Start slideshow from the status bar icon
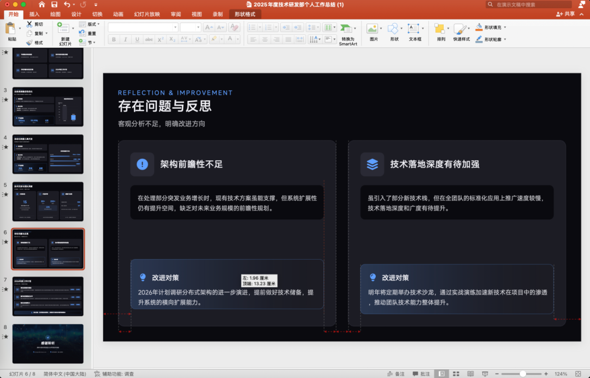The image size is (590, 378). (x=485, y=374)
